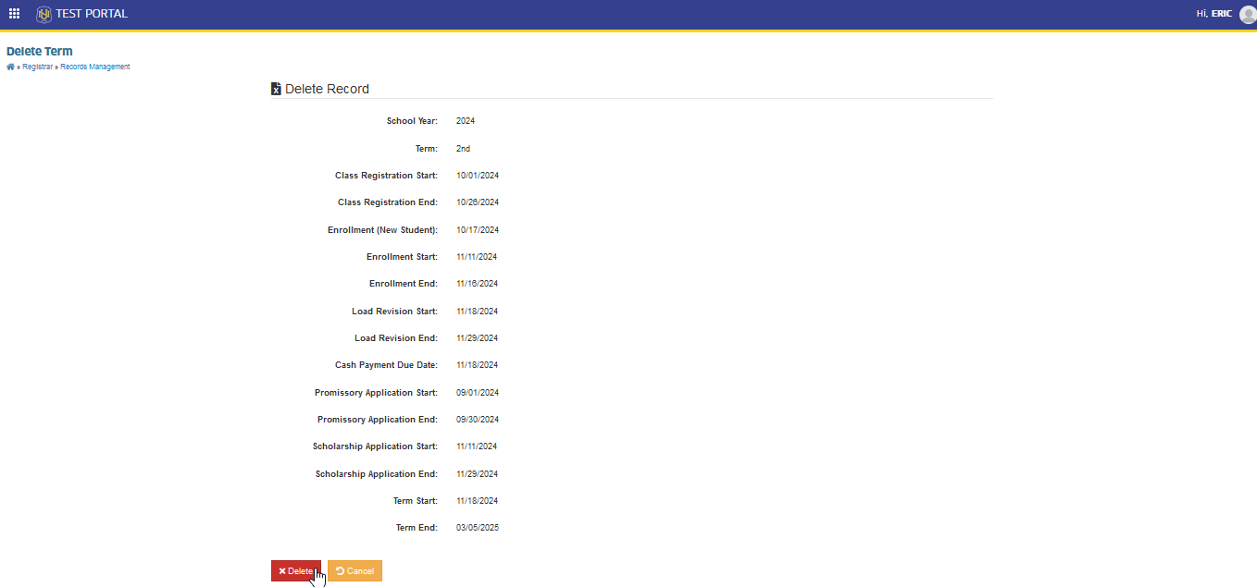Click the orange Cancel button
This screenshot has height=587, width=1257.
(355, 571)
